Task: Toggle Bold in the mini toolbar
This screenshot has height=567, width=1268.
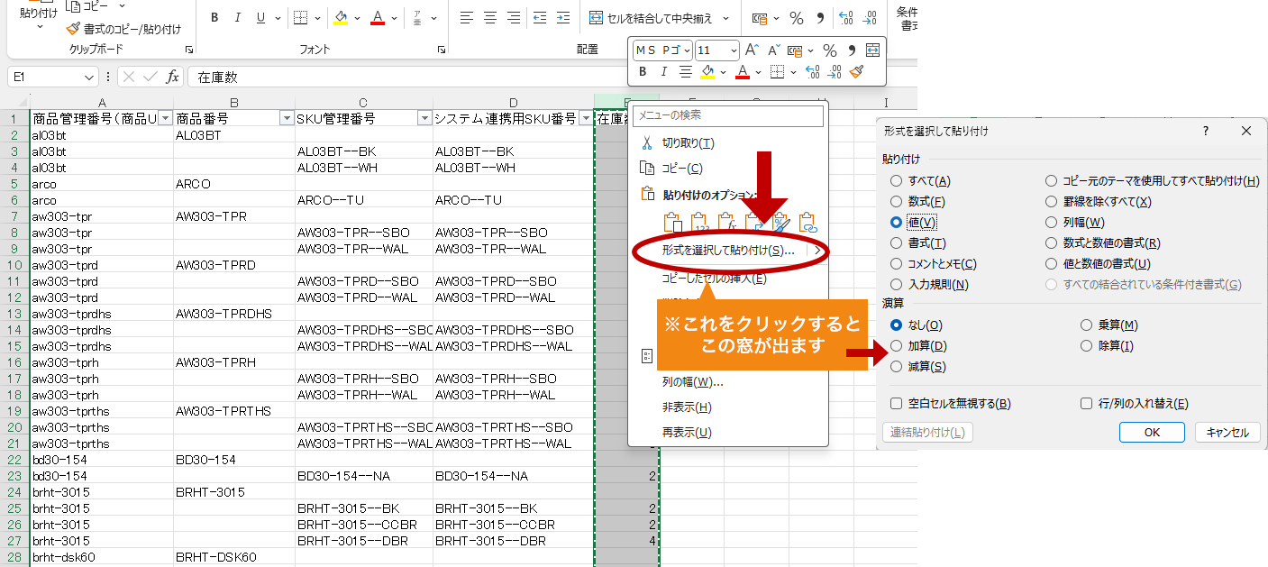Action: pos(643,71)
